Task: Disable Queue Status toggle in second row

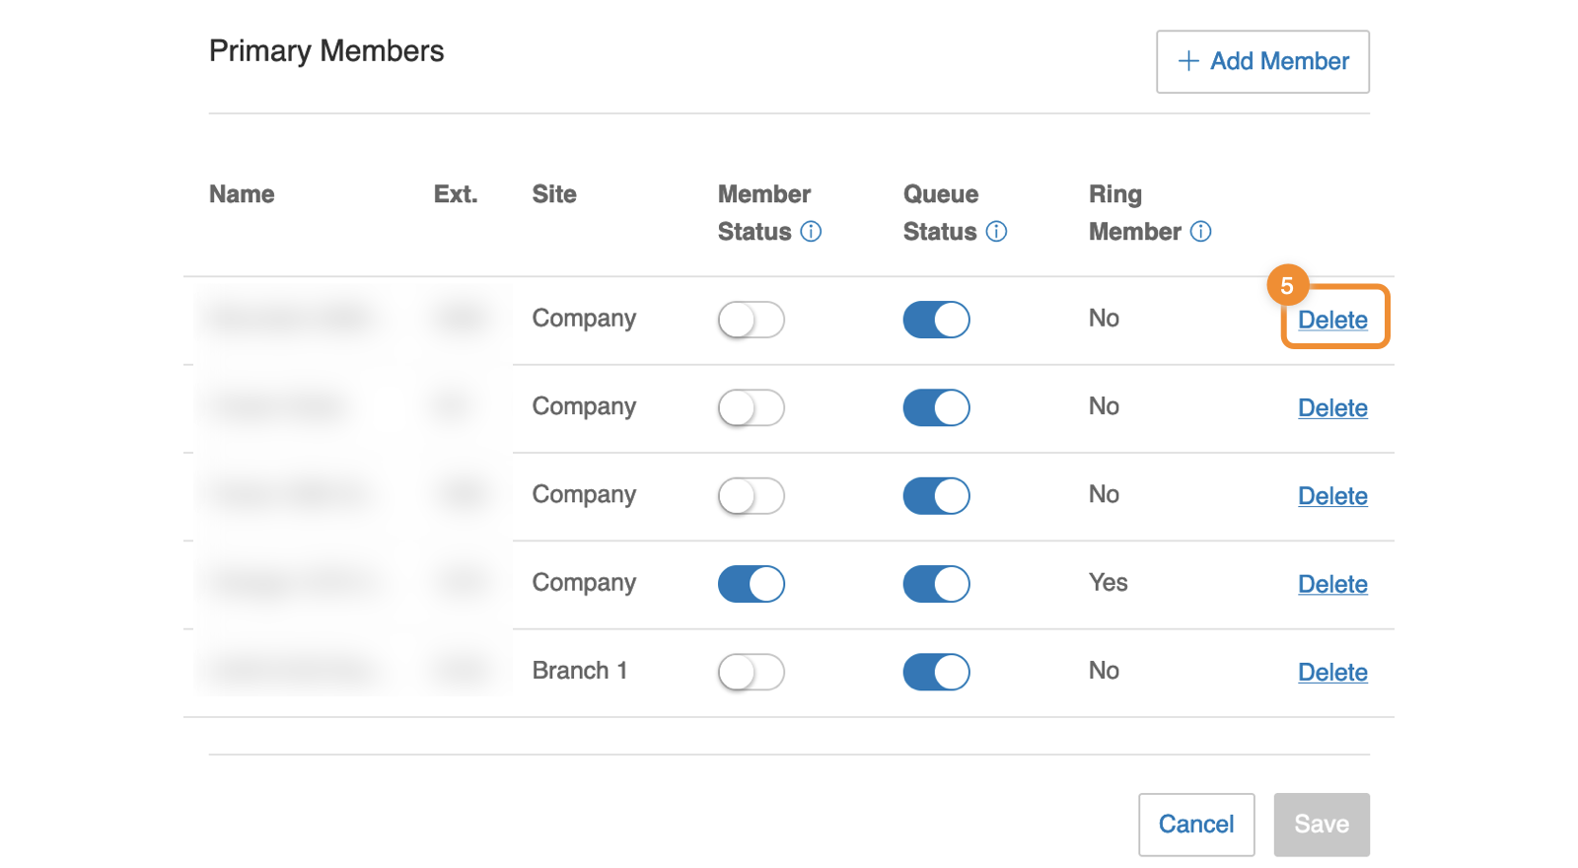Action: click(936, 407)
